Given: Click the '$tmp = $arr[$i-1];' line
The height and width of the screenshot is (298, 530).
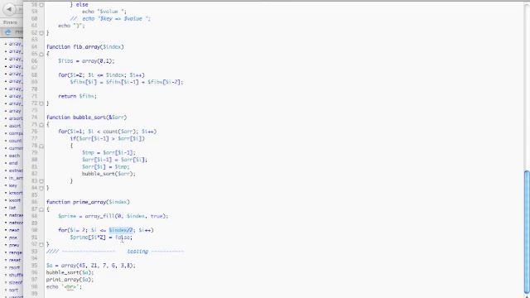Looking at the screenshot, I should pos(108,152).
